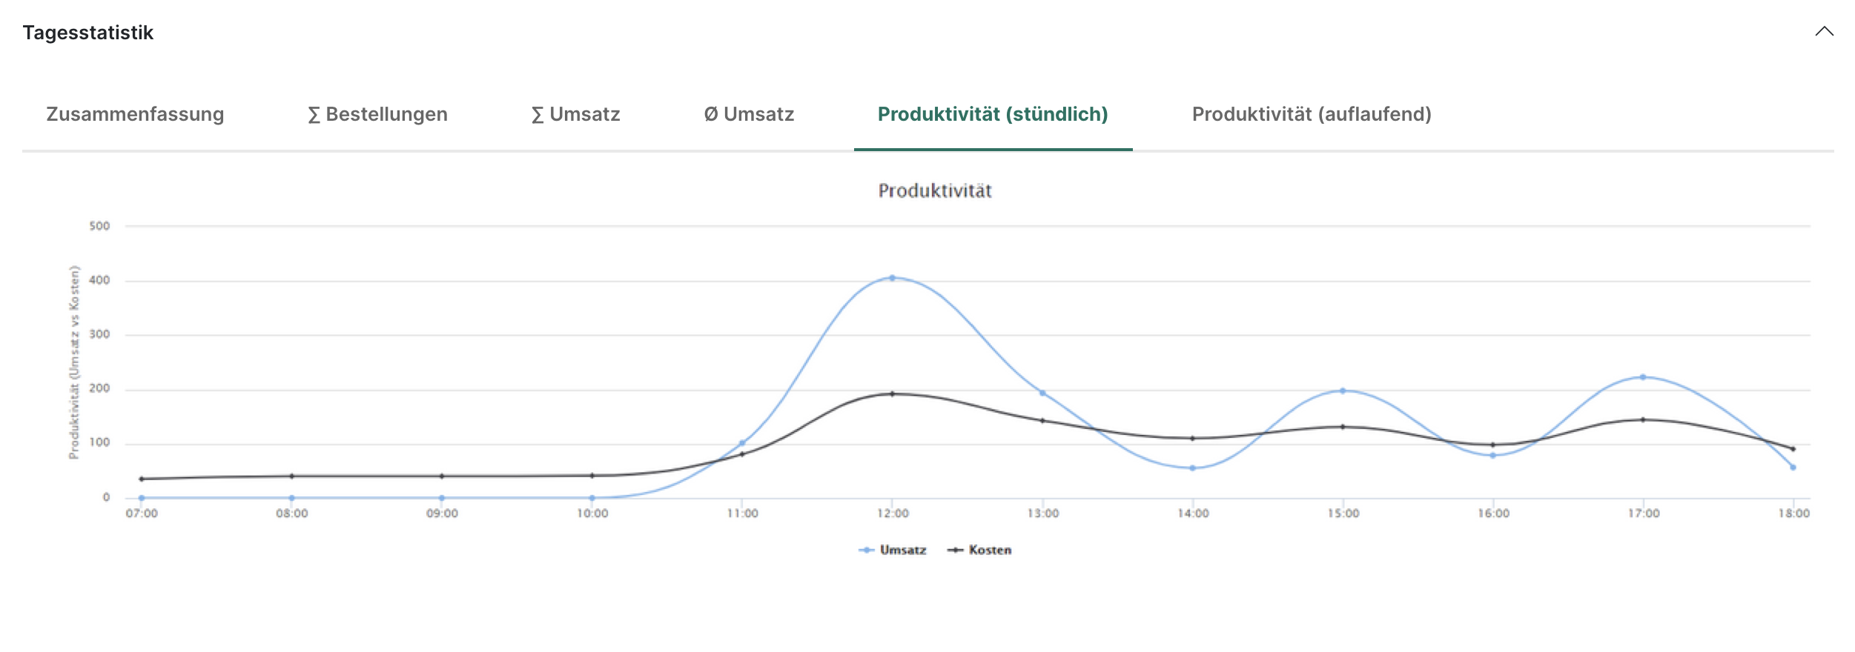The height and width of the screenshot is (652, 1855).
Task: Click the Umsatz data point at 11:00
Action: (742, 443)
